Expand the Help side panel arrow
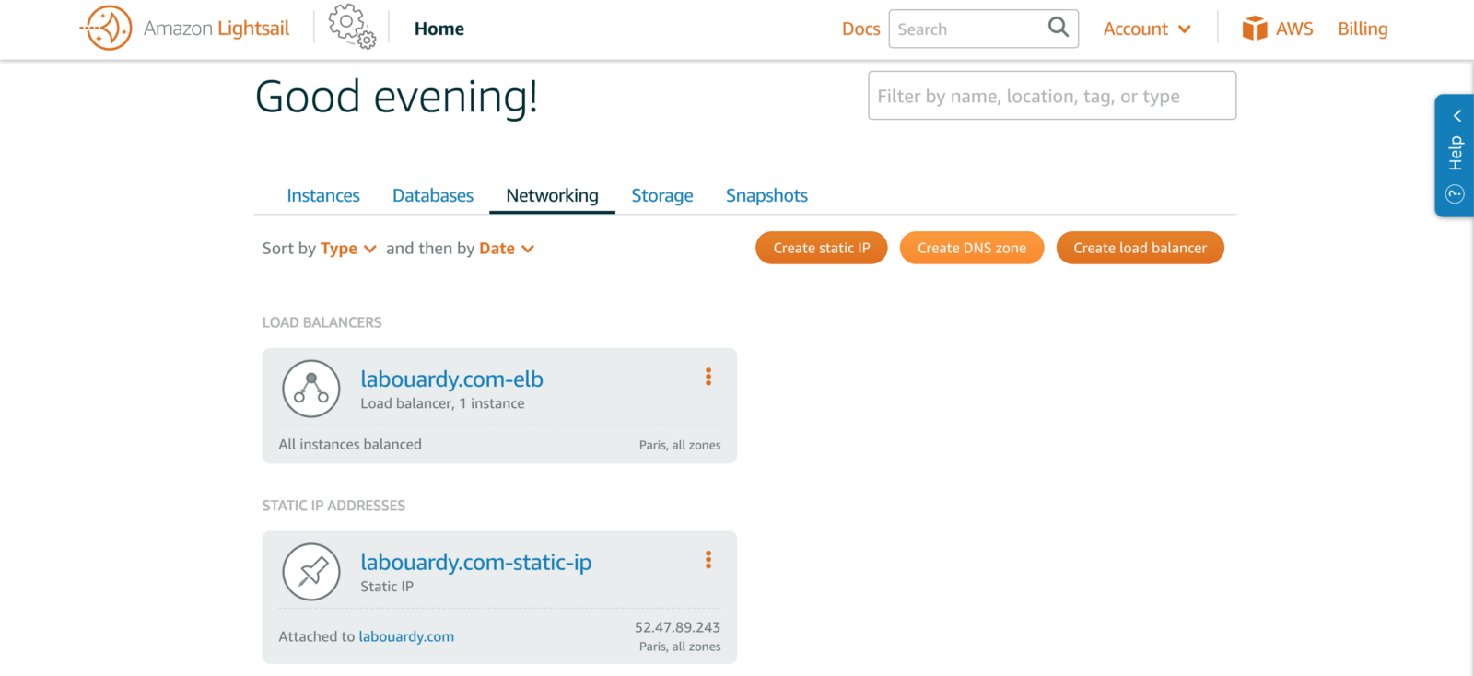This screenshot has height=676, width=1474. (x=1457, y=116)
